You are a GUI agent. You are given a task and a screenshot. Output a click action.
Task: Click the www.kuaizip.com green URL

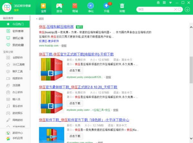click(x=49, y=46)
